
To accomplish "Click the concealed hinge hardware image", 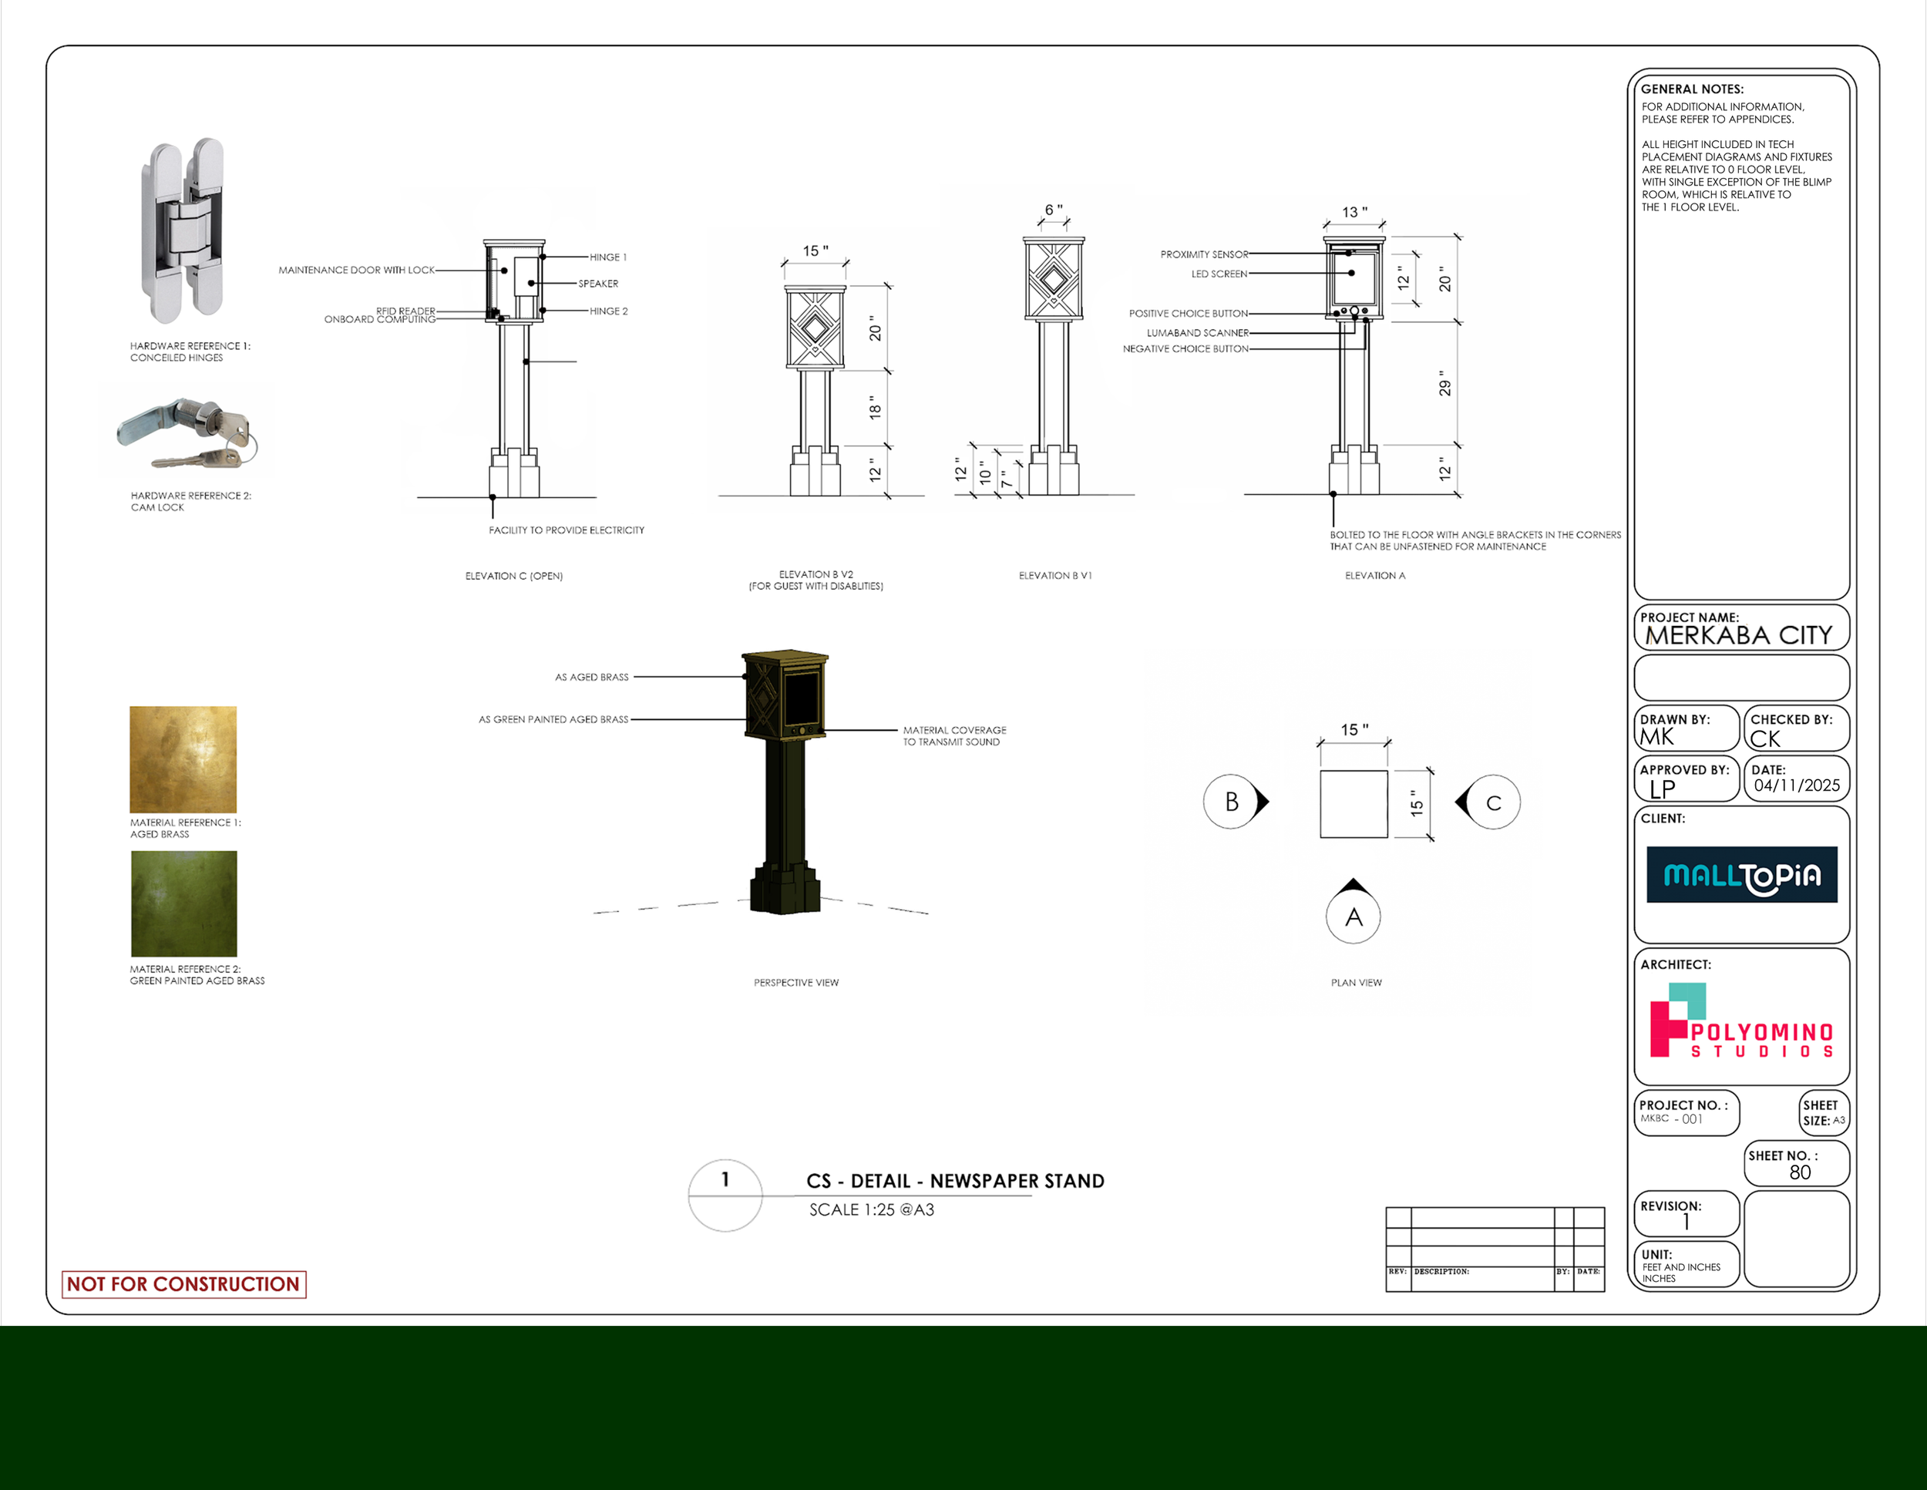I will (184, 231).
